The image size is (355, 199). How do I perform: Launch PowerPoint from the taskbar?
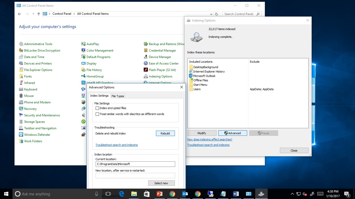pyautogui.click(x=159, y=194)
